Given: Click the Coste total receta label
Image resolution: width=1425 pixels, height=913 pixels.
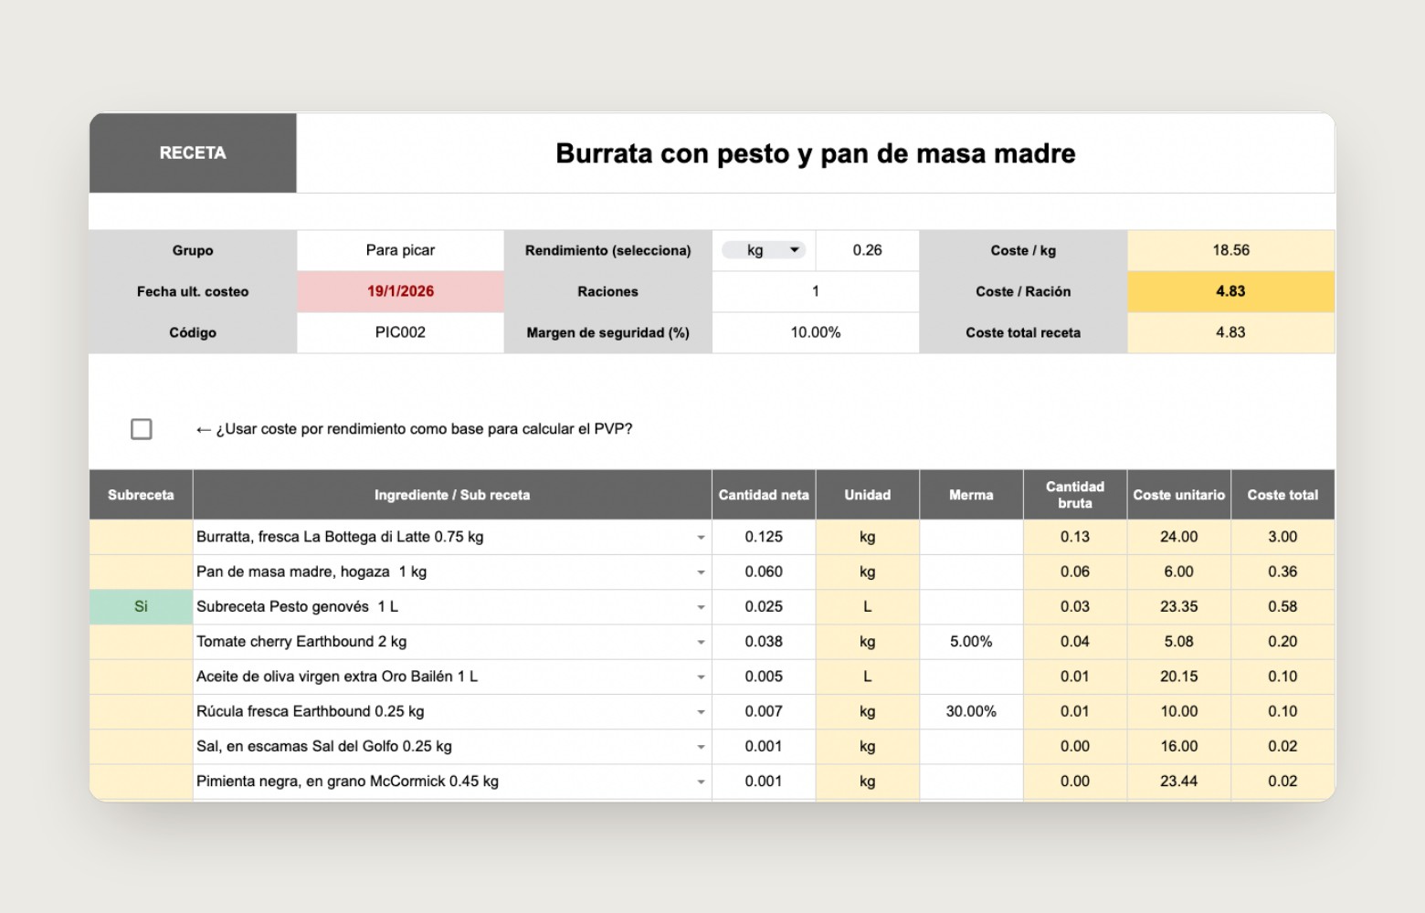Looking at the screenshot, I should click(x=1023, y=333).
